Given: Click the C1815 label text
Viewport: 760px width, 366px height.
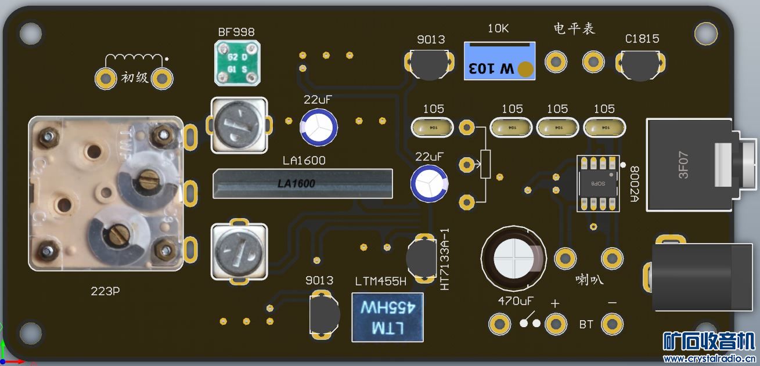Looking at the screenshot, I should [x=642, y=39].
